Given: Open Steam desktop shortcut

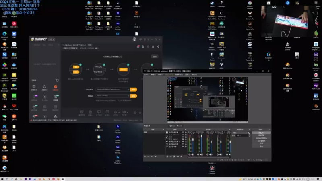Looking at the screenshot, I should [212, 4].
